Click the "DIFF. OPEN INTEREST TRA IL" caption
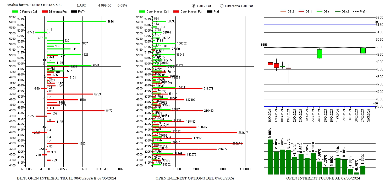The height and width of the screenshot is (180, 385). tap(67, 178)
